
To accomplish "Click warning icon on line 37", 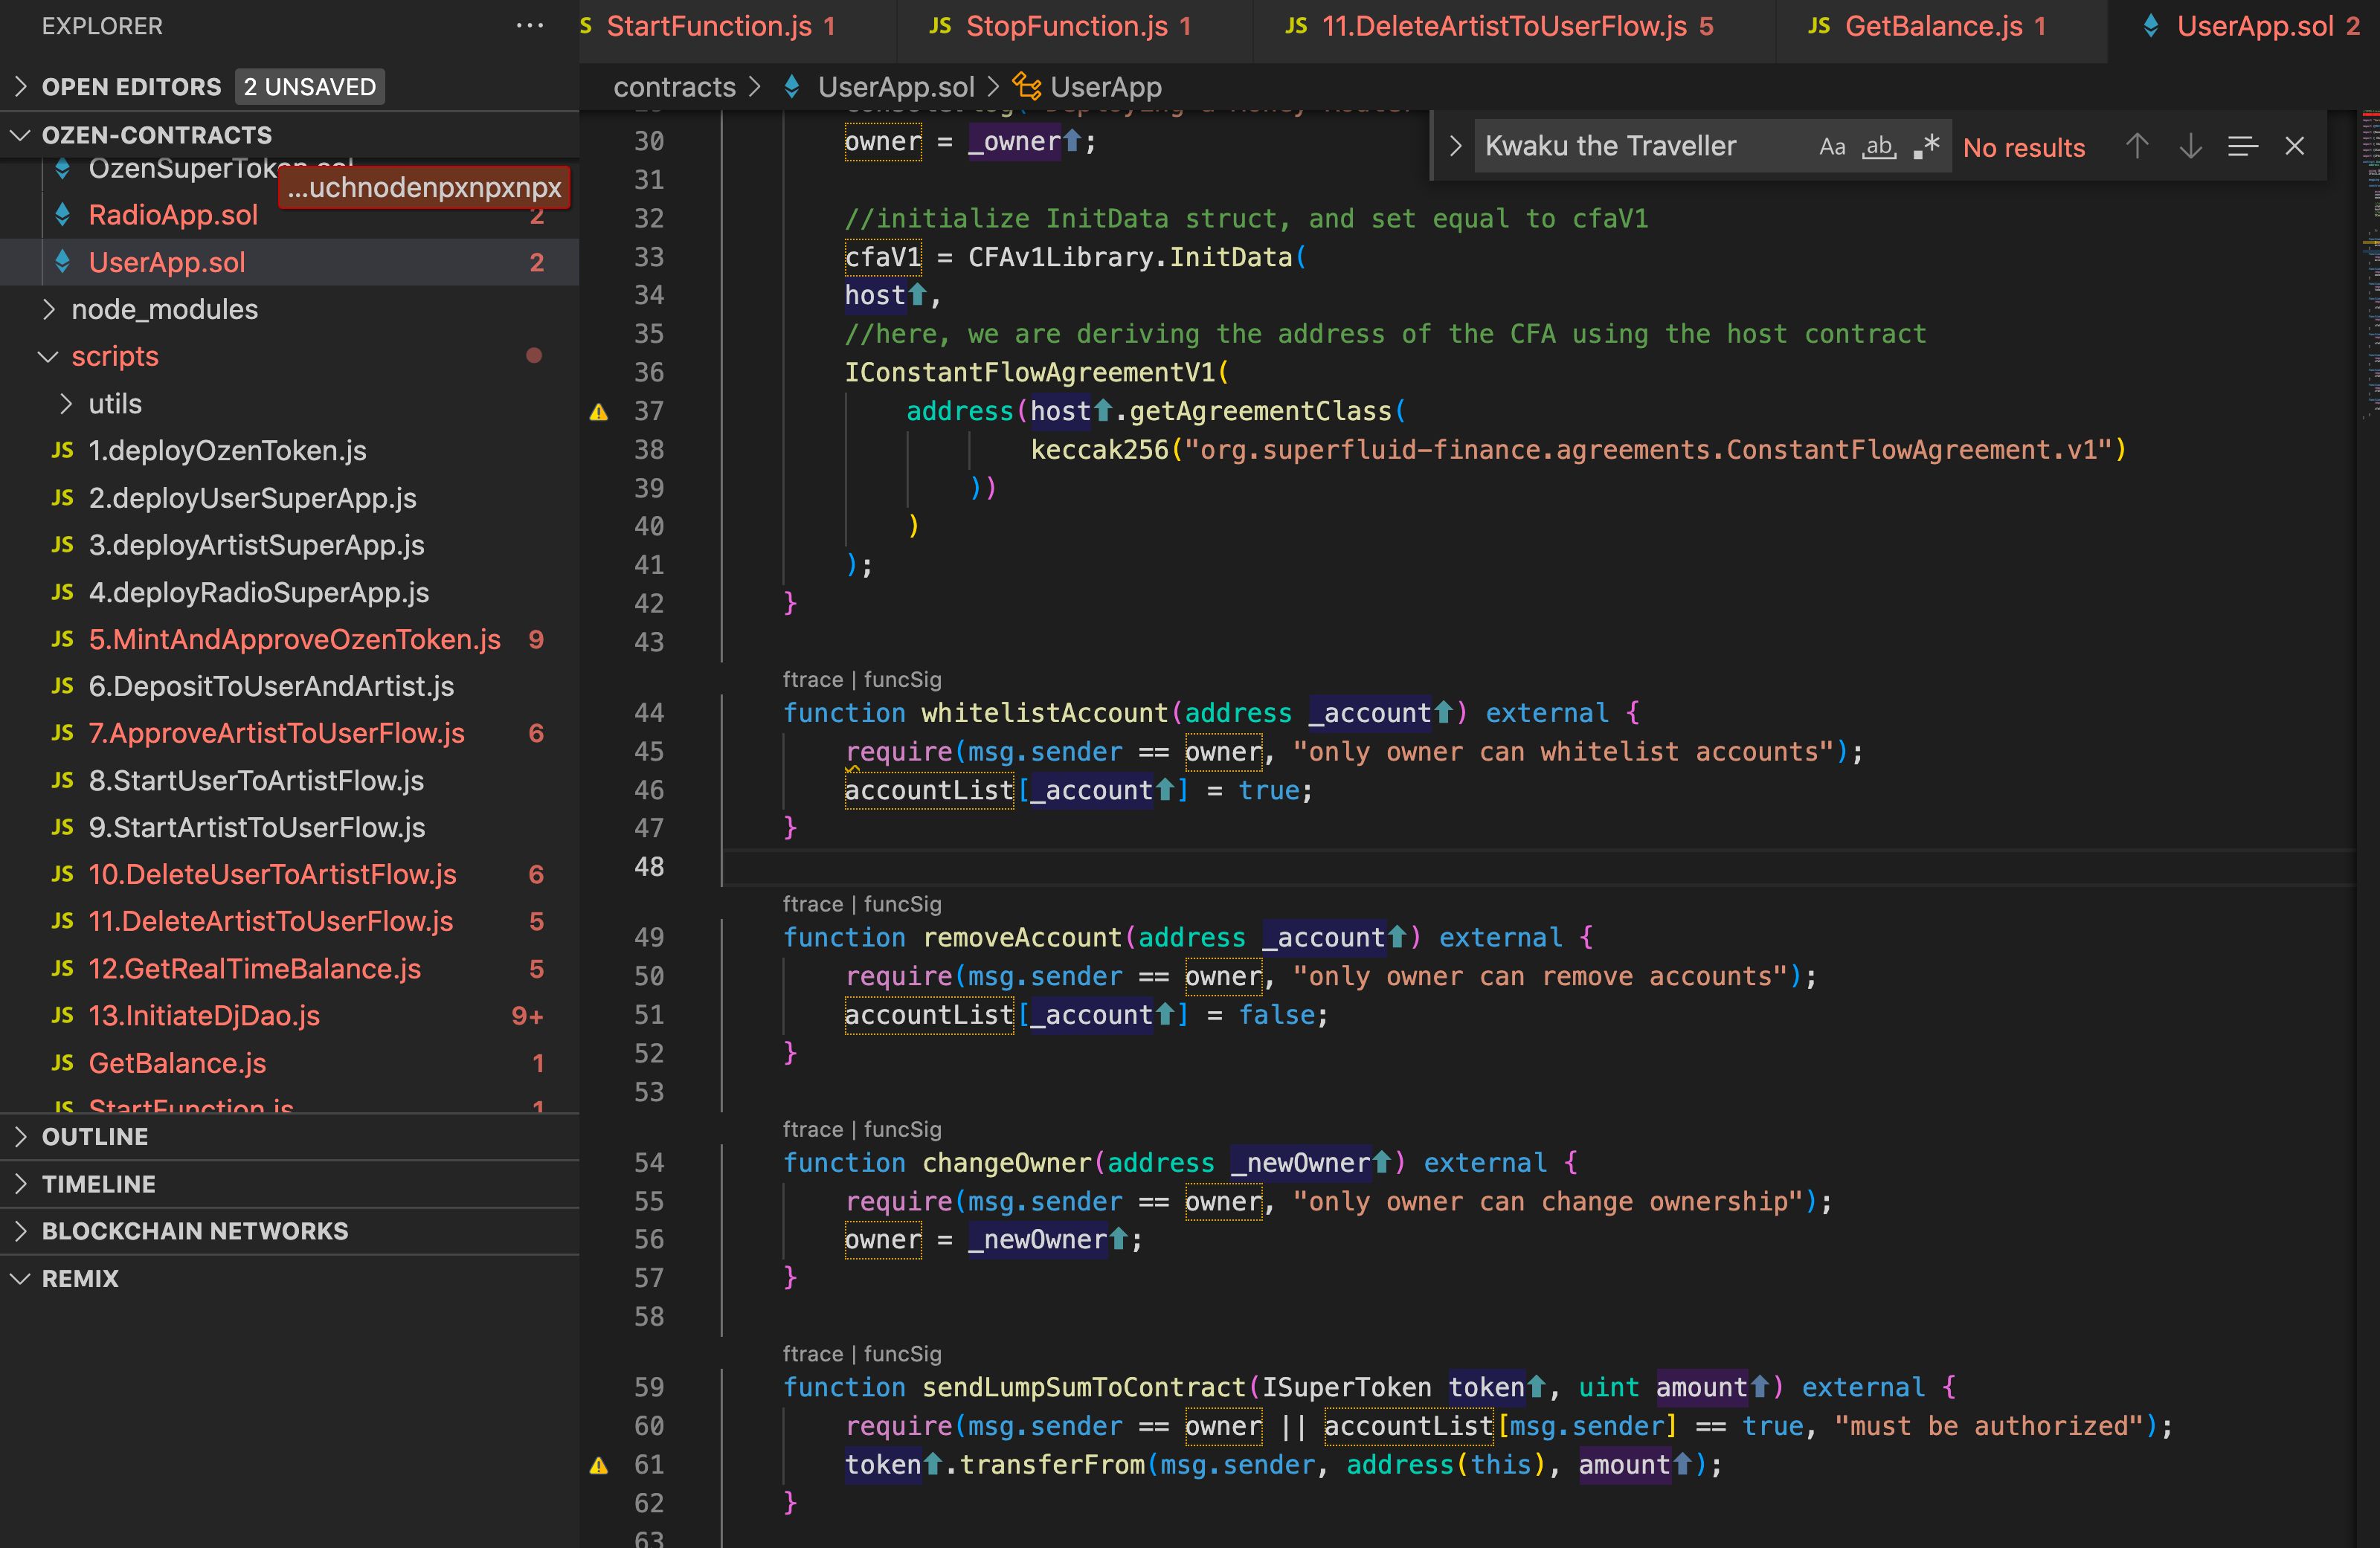I will pyautogui.click(x=598, y=412).
